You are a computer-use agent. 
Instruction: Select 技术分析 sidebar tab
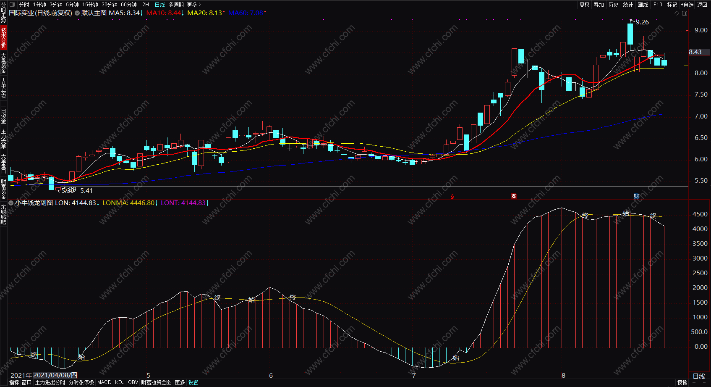coord(3,38)
